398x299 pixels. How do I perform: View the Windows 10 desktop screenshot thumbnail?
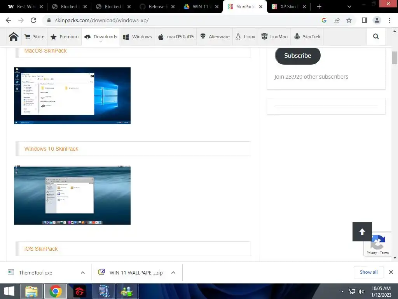tap(72, 96)
